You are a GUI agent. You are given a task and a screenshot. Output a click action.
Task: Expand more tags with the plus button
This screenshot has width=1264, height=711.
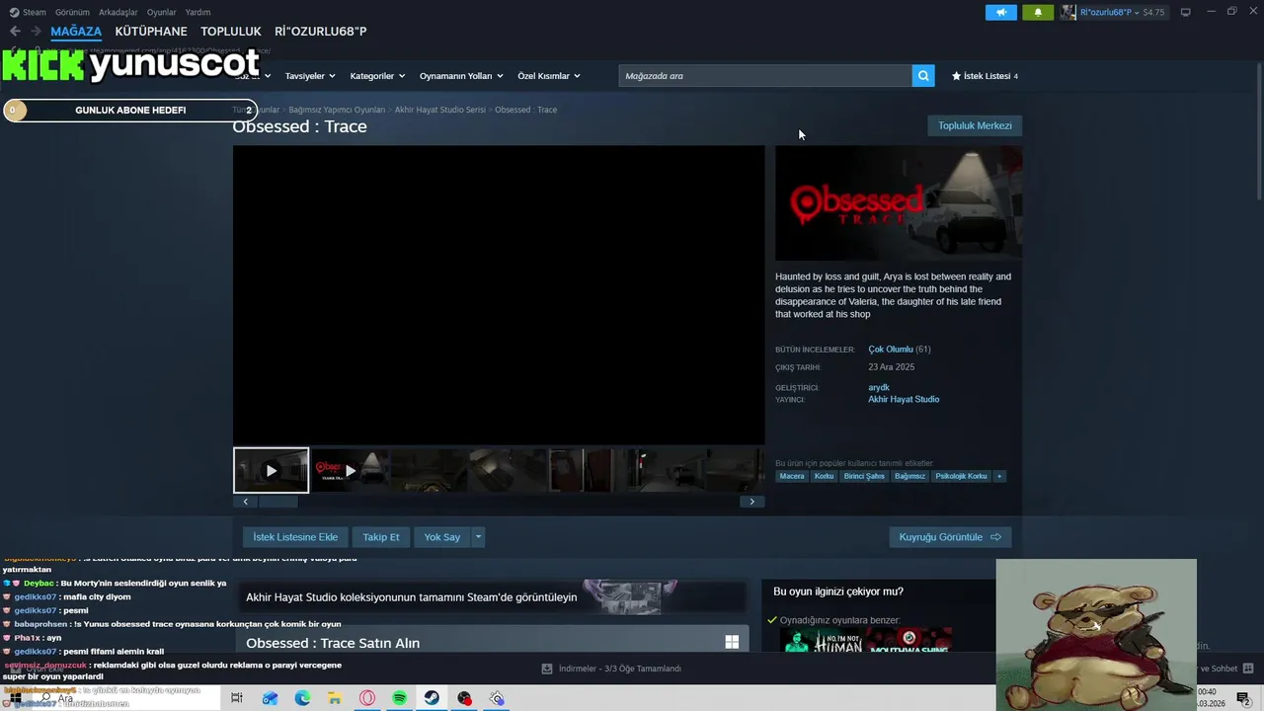coord(999,476)
